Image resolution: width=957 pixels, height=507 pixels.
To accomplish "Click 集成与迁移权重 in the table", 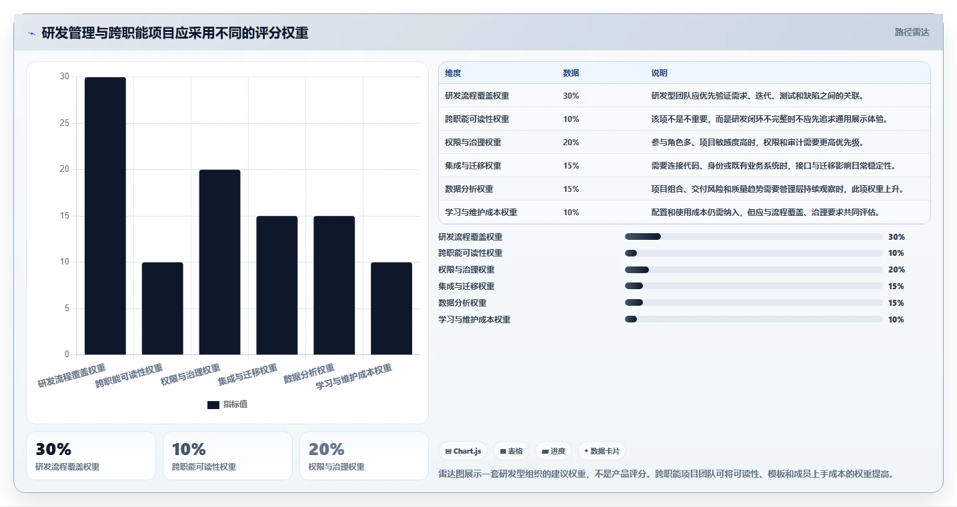I will [473, 166].
